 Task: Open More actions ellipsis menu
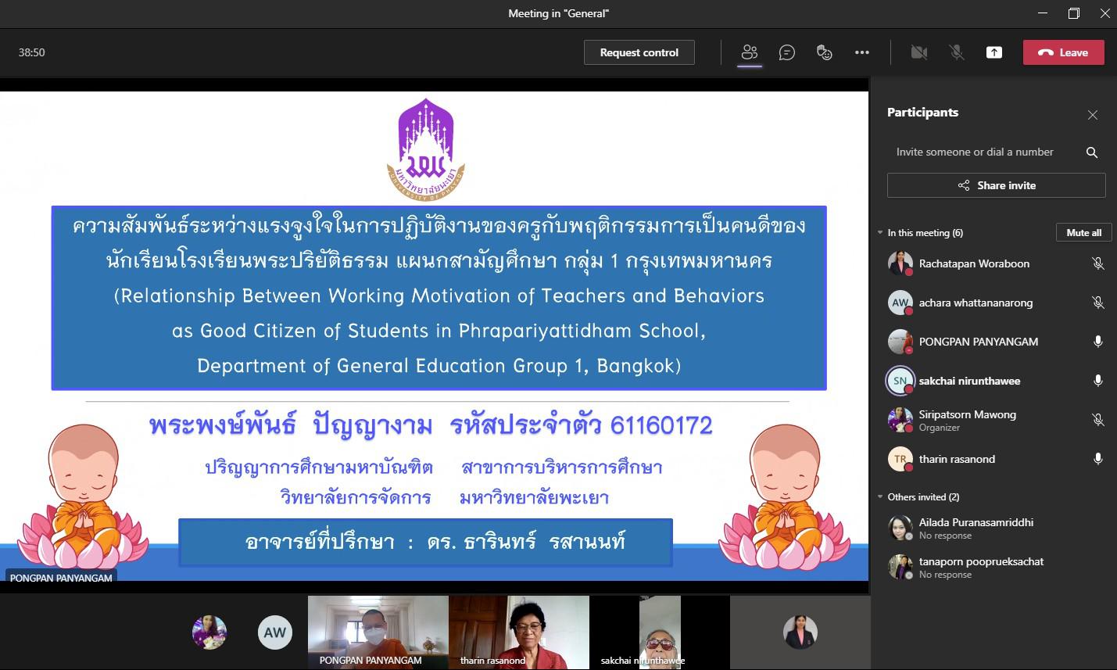[x=861, y=52]
